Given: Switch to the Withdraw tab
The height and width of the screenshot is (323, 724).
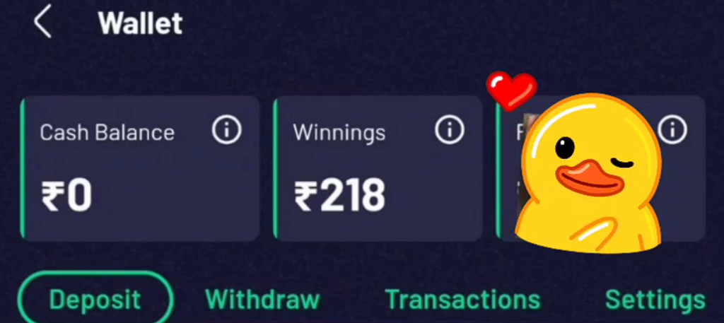Looking at the screenshot, I should [x=262, y=300].
